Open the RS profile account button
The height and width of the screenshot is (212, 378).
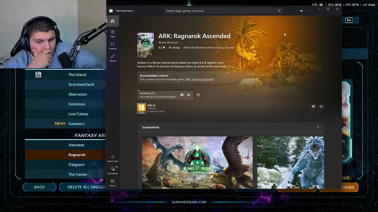(302, 11)
